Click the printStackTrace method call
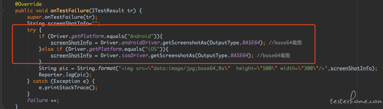 pyautogui.click(x=67, y=87)
